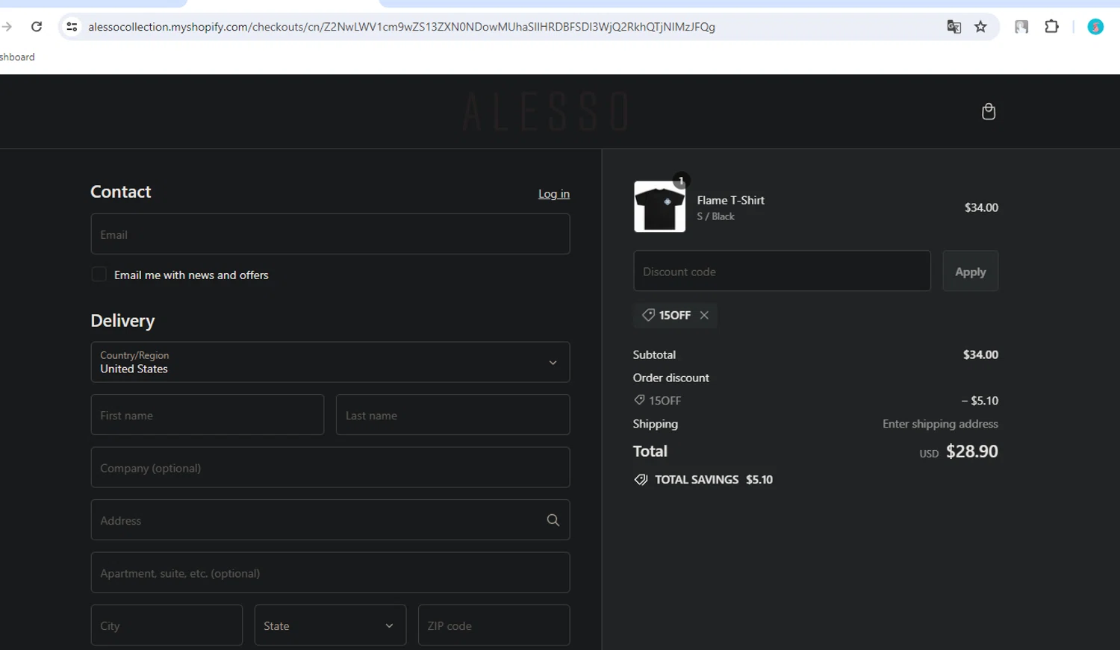The image size is (1120, 650).
Task: Follow the Log in link
Action: tap(554, 194)
